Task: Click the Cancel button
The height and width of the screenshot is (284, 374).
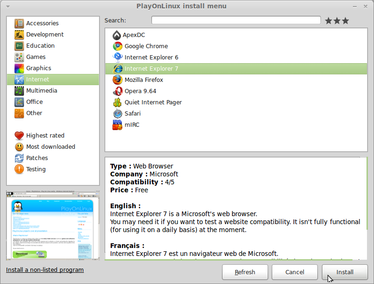Action: coord(295,272)
